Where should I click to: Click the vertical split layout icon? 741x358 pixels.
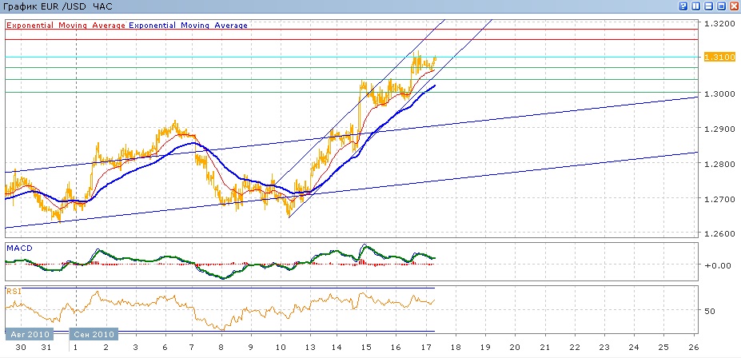(x=696, y=6)
